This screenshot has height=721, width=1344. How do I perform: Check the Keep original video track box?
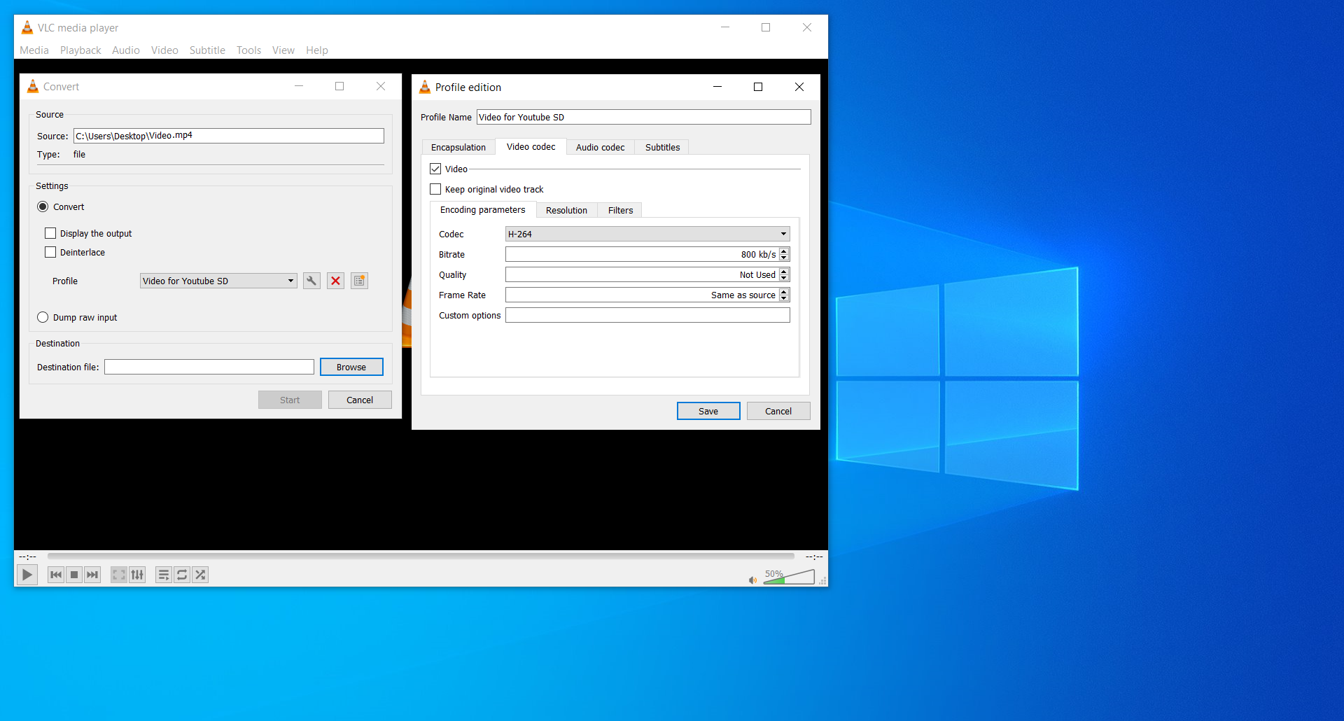tap(435, 189)
